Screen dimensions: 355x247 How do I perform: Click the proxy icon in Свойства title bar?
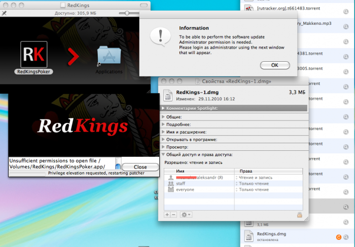pos(197,81)
